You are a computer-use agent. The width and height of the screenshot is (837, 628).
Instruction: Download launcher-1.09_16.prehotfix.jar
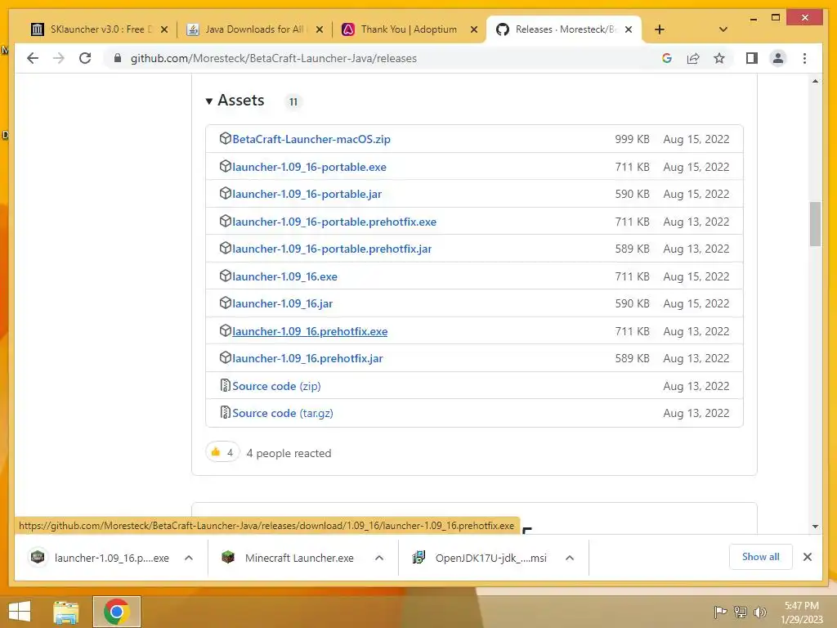(x=307, y=359)
